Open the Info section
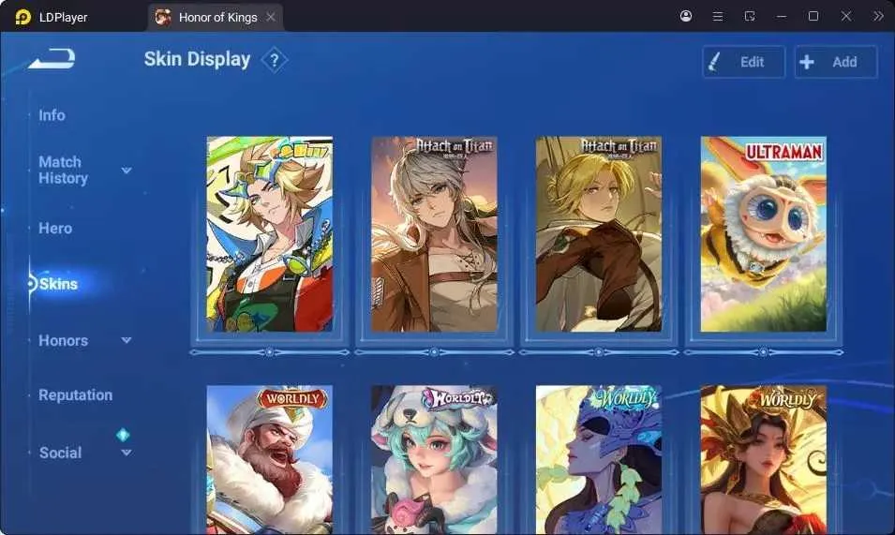 [x=52, y=115]
